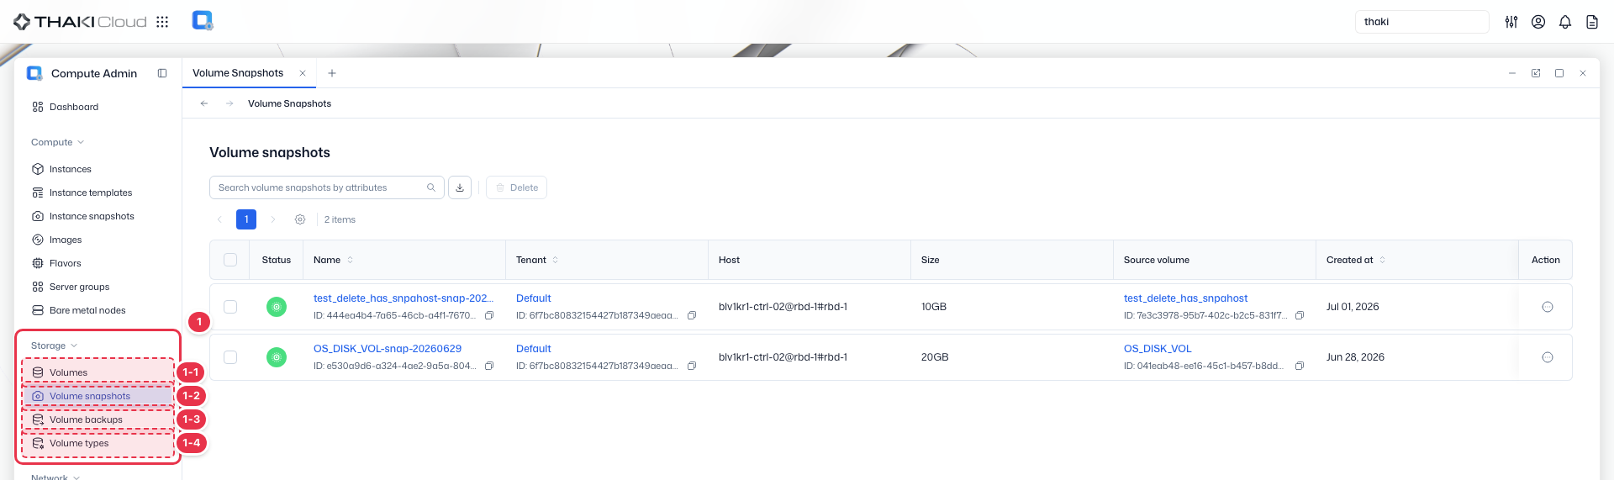Copy the ID of OS_DISK_VOL-snap-20260629 snapshot

point(489,366)
